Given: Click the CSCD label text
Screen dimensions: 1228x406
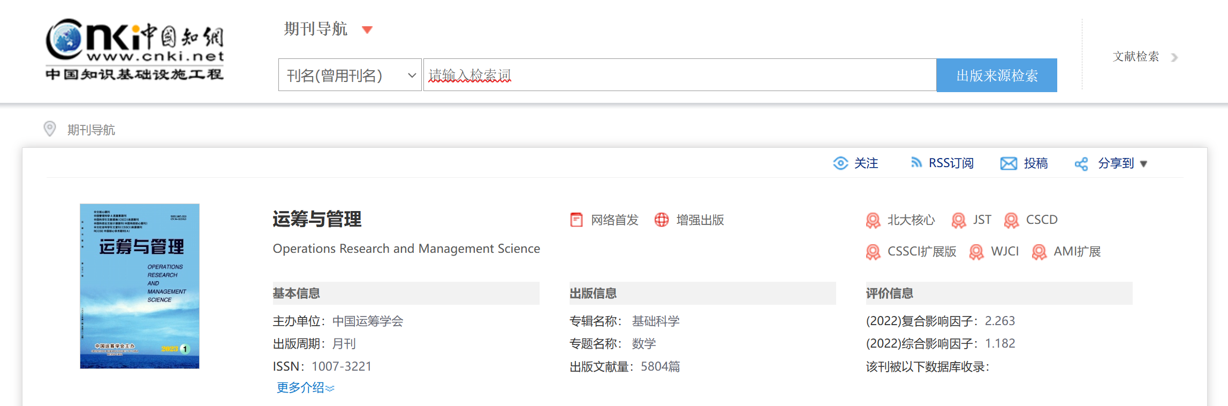Looking at the screenshot, I should pos(1042,220).
